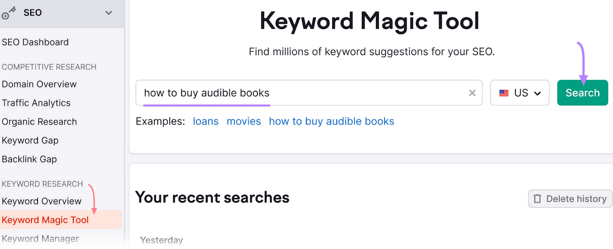Open Backlink Gap
This screenshot has height=249, width=613.
(29, 159)
